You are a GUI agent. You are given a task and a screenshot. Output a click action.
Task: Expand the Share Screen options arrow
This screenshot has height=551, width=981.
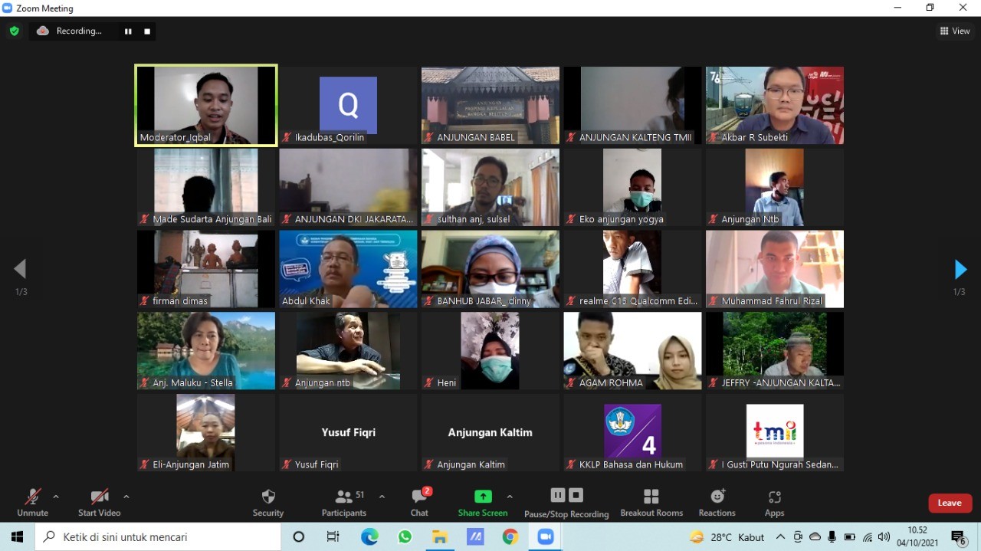510,497
